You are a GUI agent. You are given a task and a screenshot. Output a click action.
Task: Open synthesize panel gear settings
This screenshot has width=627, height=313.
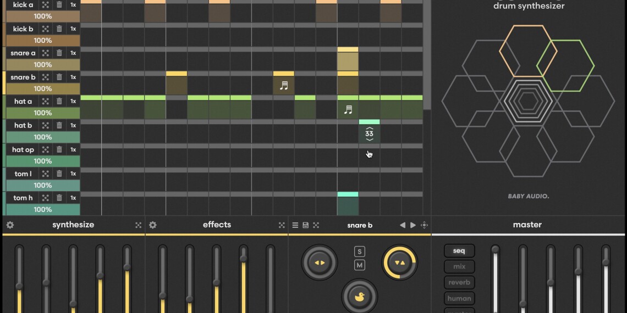pyautogui.click(x=10, y=225)
